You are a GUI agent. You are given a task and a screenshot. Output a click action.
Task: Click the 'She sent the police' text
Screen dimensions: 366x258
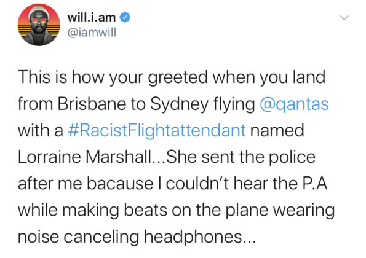point(241,157)
